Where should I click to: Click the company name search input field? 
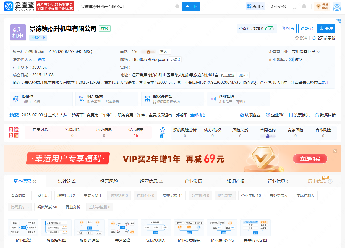[127, 6]
